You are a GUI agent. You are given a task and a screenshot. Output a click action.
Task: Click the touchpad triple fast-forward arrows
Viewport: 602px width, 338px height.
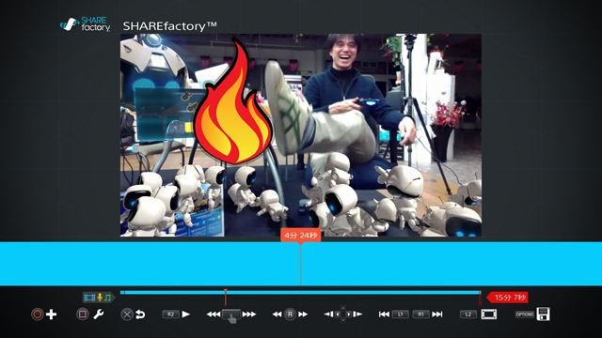249,315
